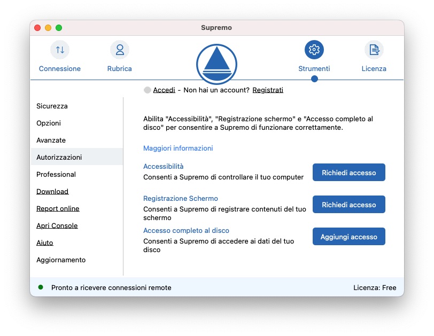Switch to the Connessione tab label
The height and width of the screenshot is (336, 434).
60,68
